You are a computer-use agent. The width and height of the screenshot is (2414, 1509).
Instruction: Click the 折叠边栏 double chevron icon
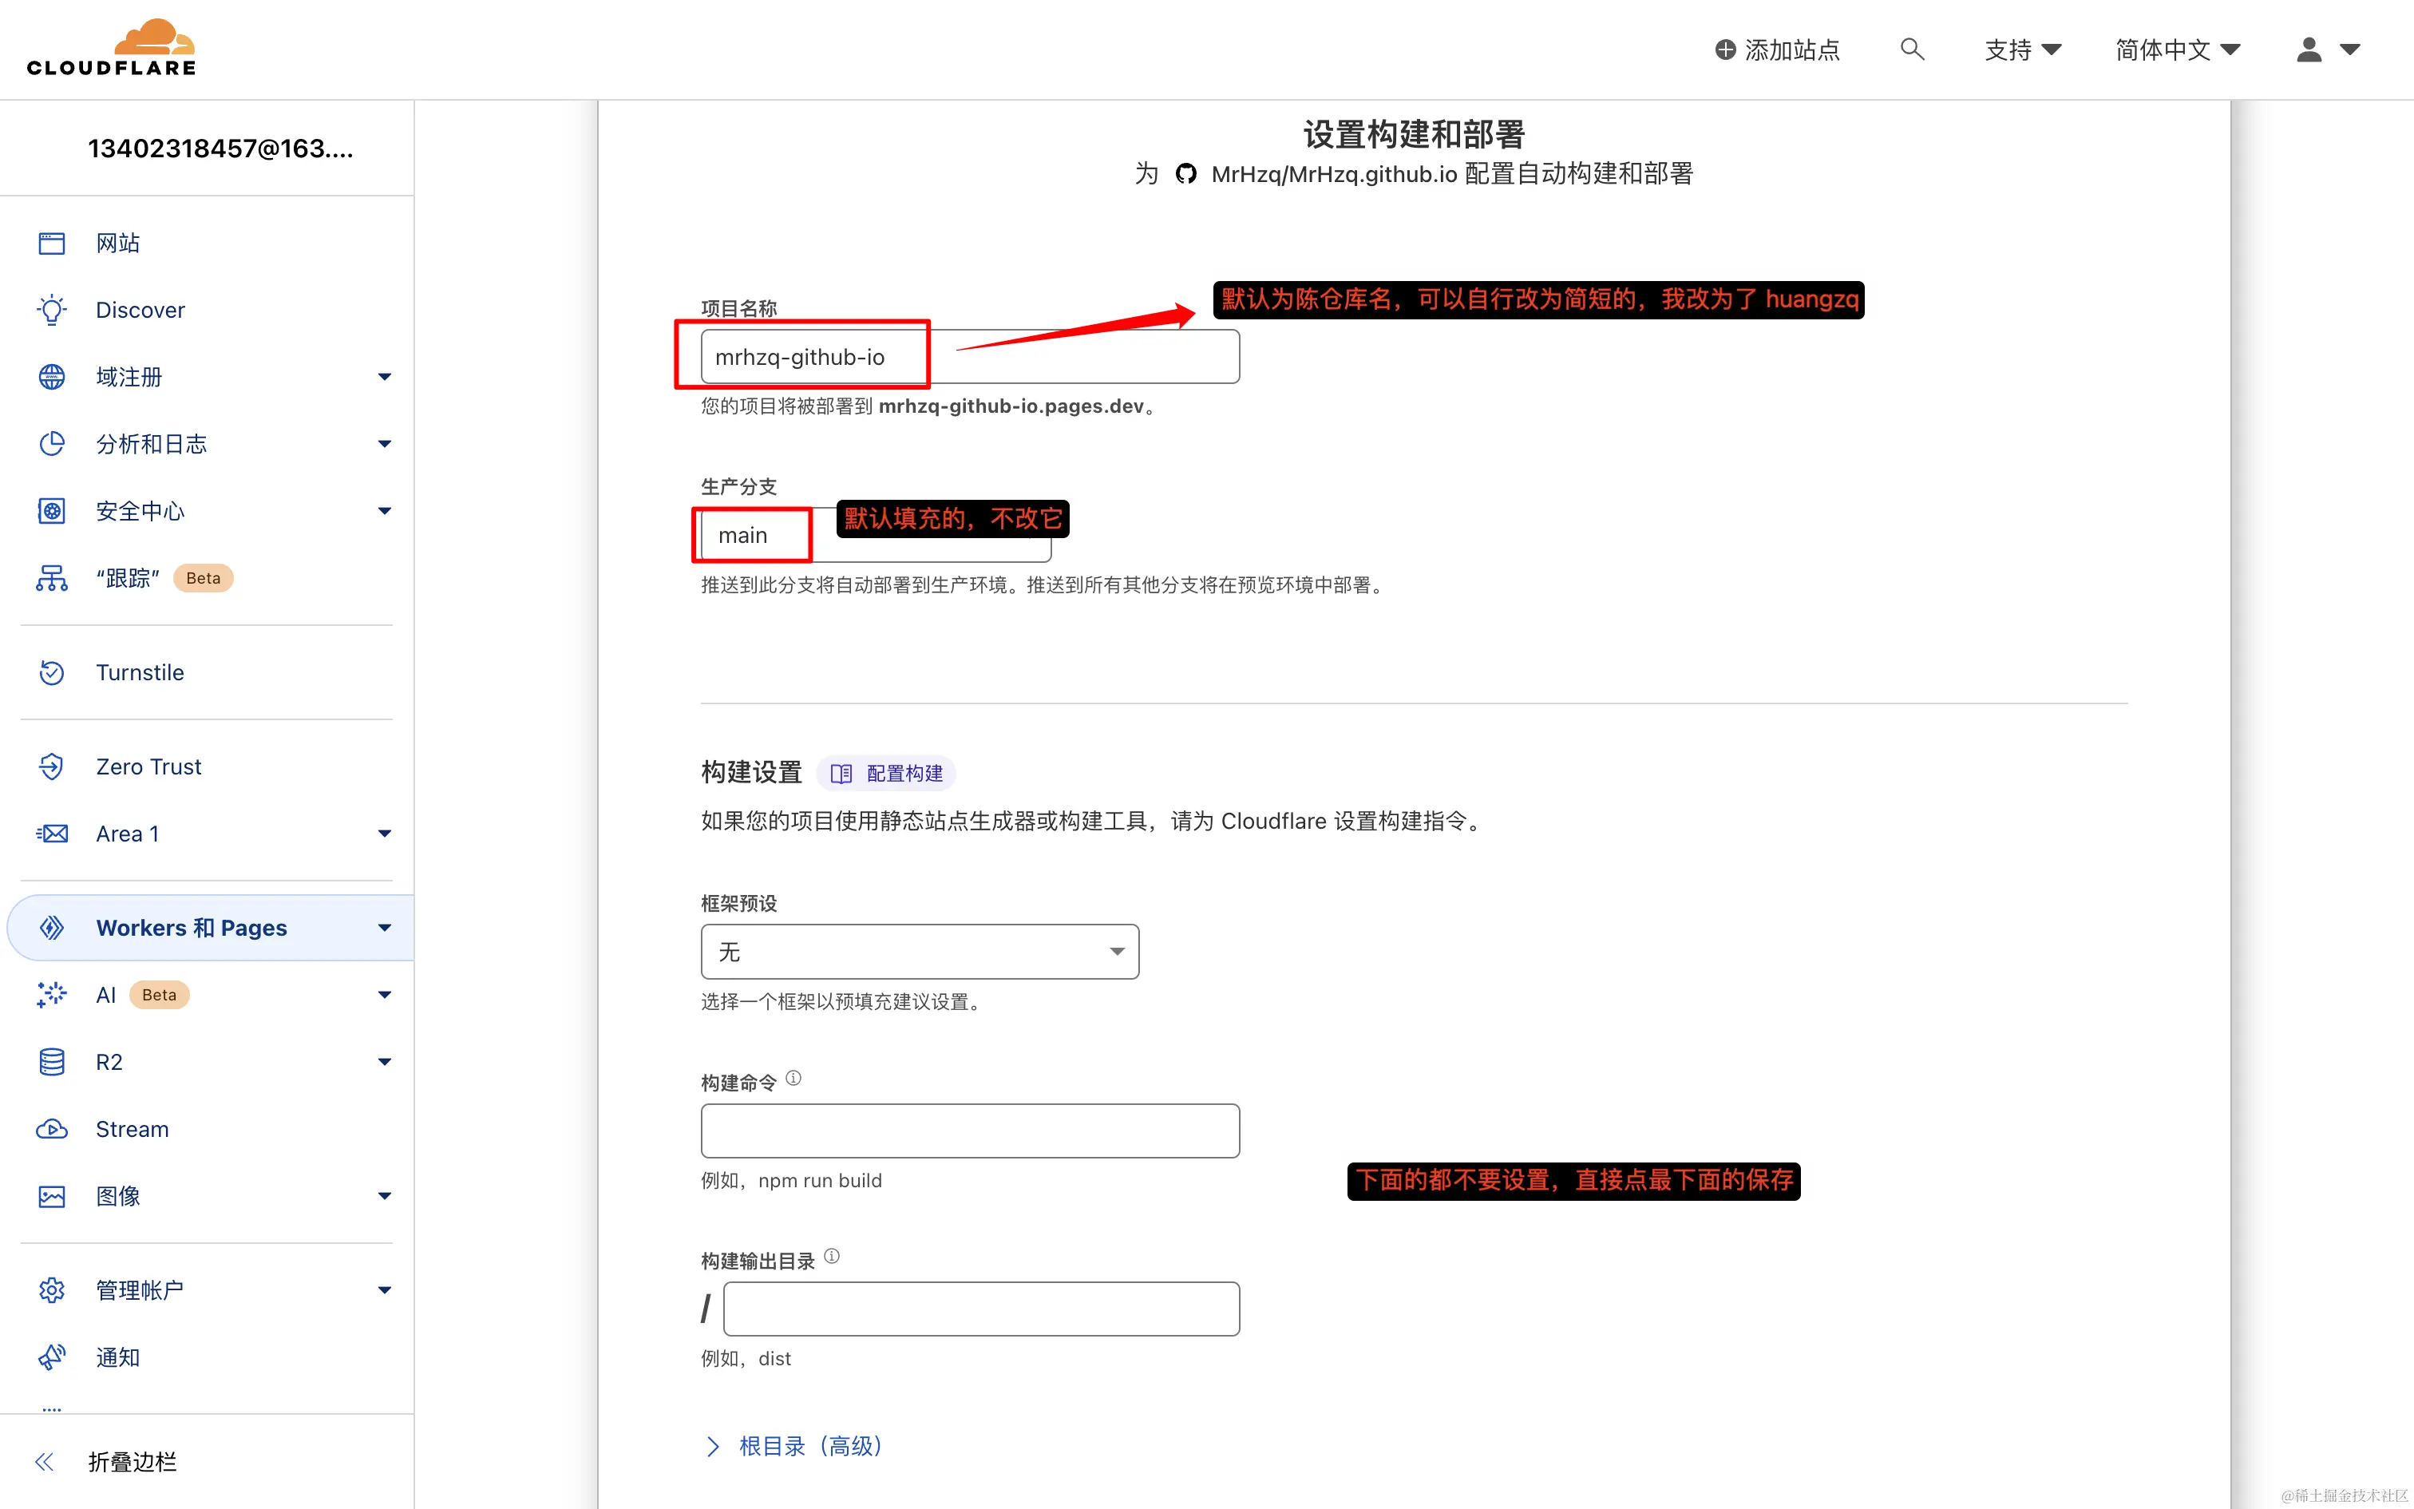(x=44, y=1462)
